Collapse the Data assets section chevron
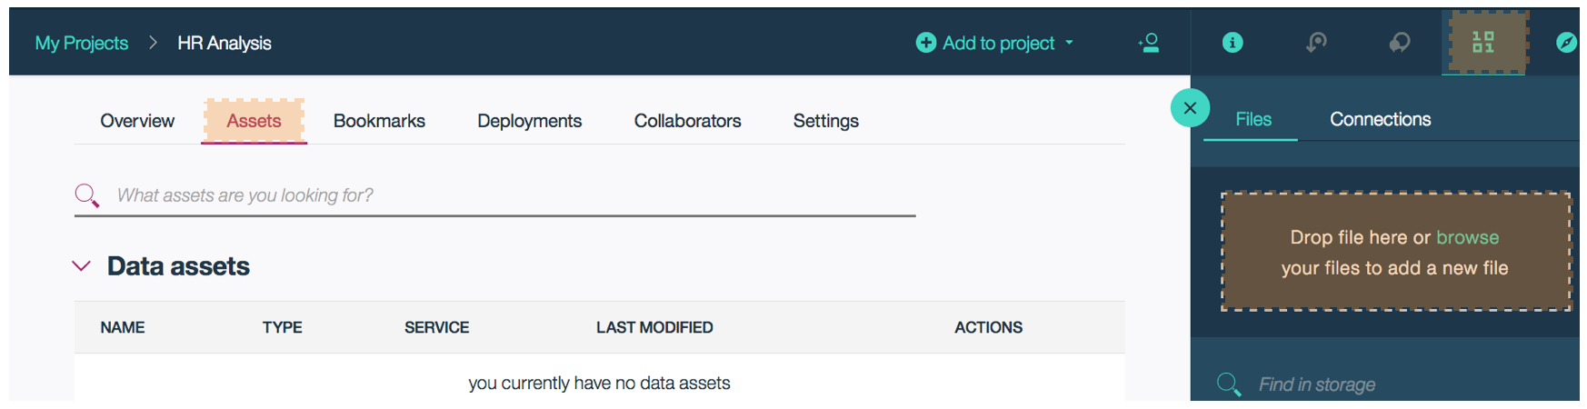 (x=81, y=266)
